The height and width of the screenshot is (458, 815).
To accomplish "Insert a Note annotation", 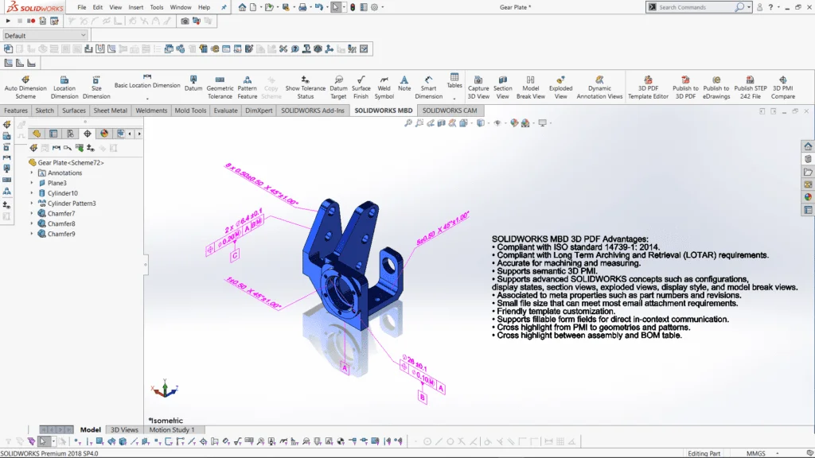I will point(404,83).
